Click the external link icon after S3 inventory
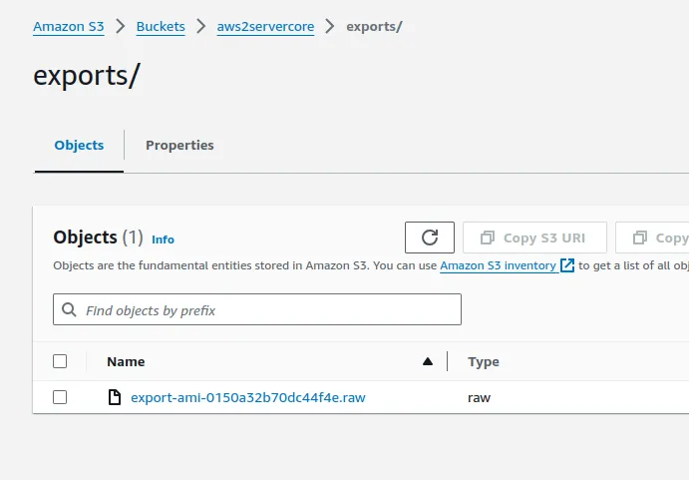The height and width of the screenshot is (480, 689). tap(567, 265)
